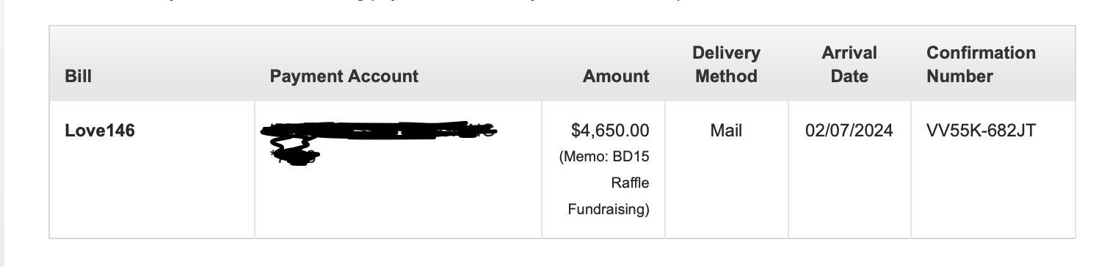The image size is (1107, 267).
Task: Click the Memo: BD15 text line
Action: click(604, 157)
